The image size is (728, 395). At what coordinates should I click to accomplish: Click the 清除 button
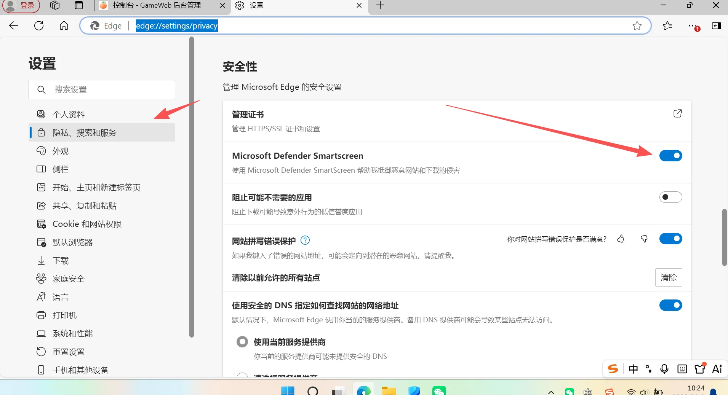pyautogui.click(x=669, y=277)
